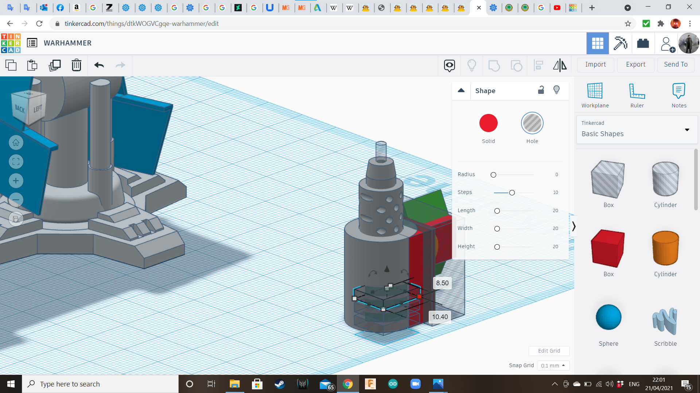700x393 pixels.
Task: Adjust the Steps slider handle
Action: tap(512, 193)
